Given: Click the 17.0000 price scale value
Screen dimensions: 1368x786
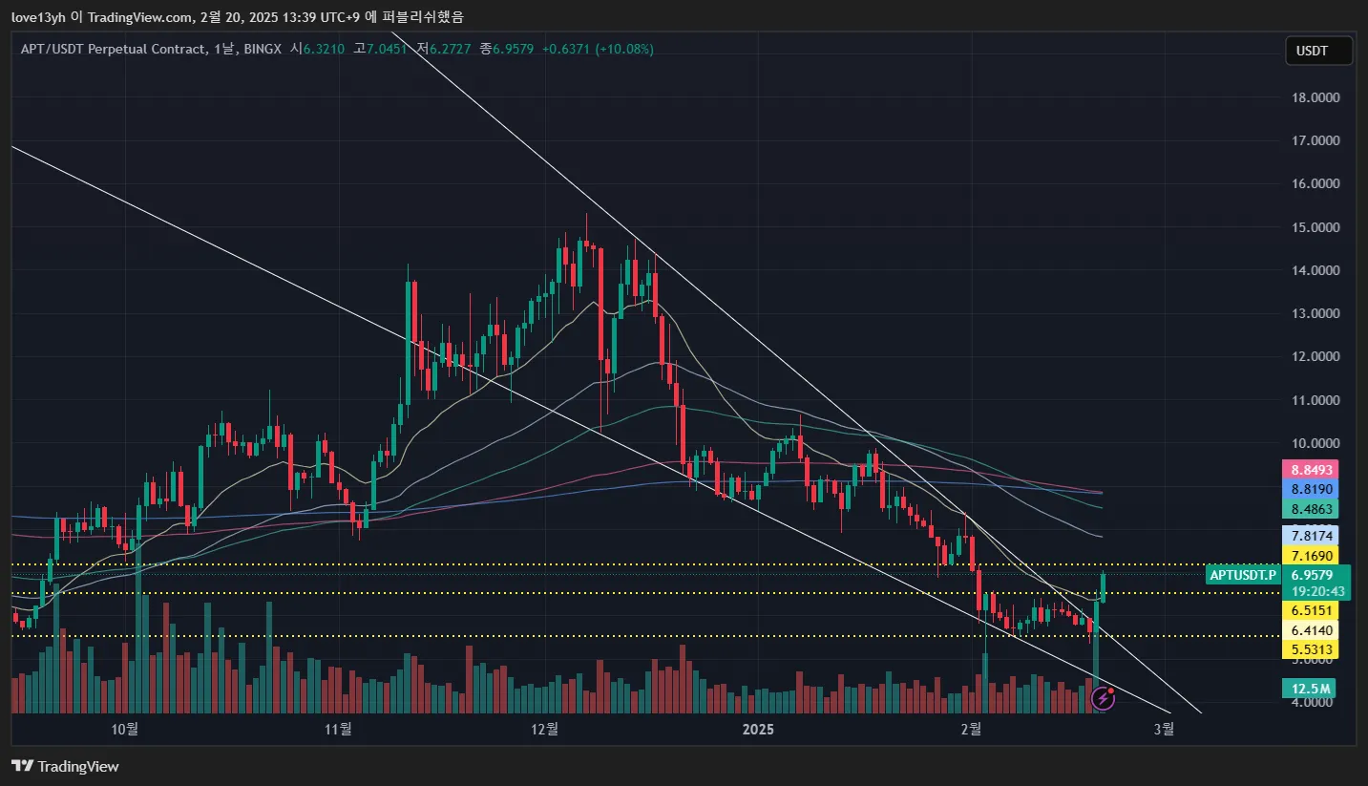Looking at the screenshot, I should coord(1316,140).
